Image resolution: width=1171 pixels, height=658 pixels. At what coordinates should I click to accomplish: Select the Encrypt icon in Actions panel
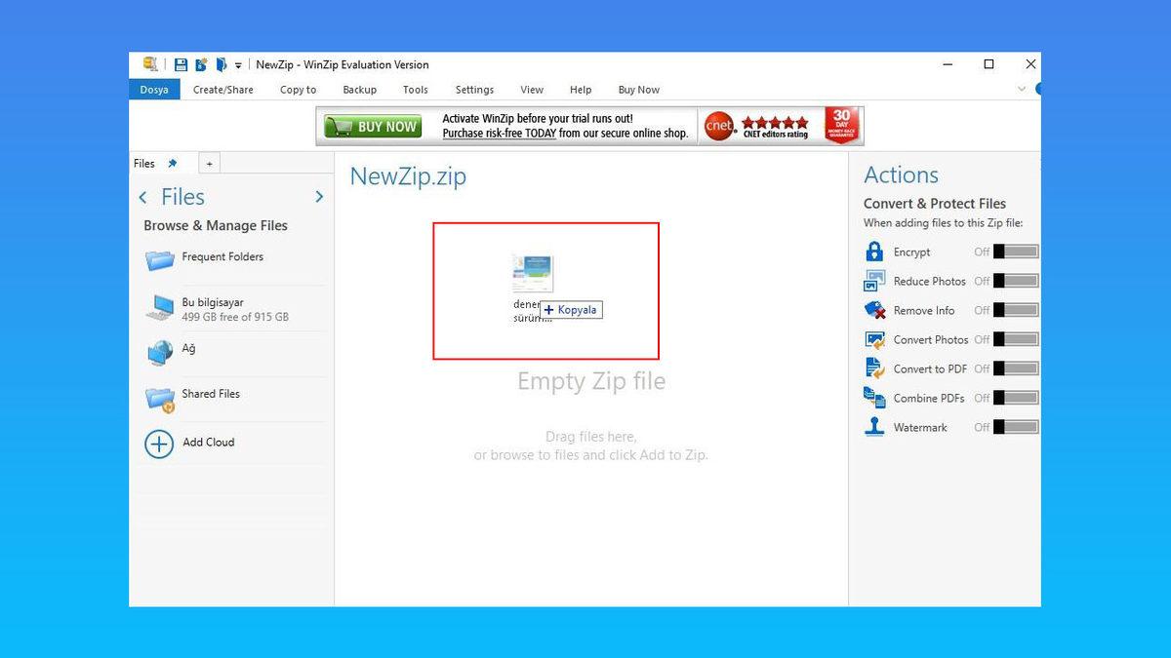coord(873,252)
